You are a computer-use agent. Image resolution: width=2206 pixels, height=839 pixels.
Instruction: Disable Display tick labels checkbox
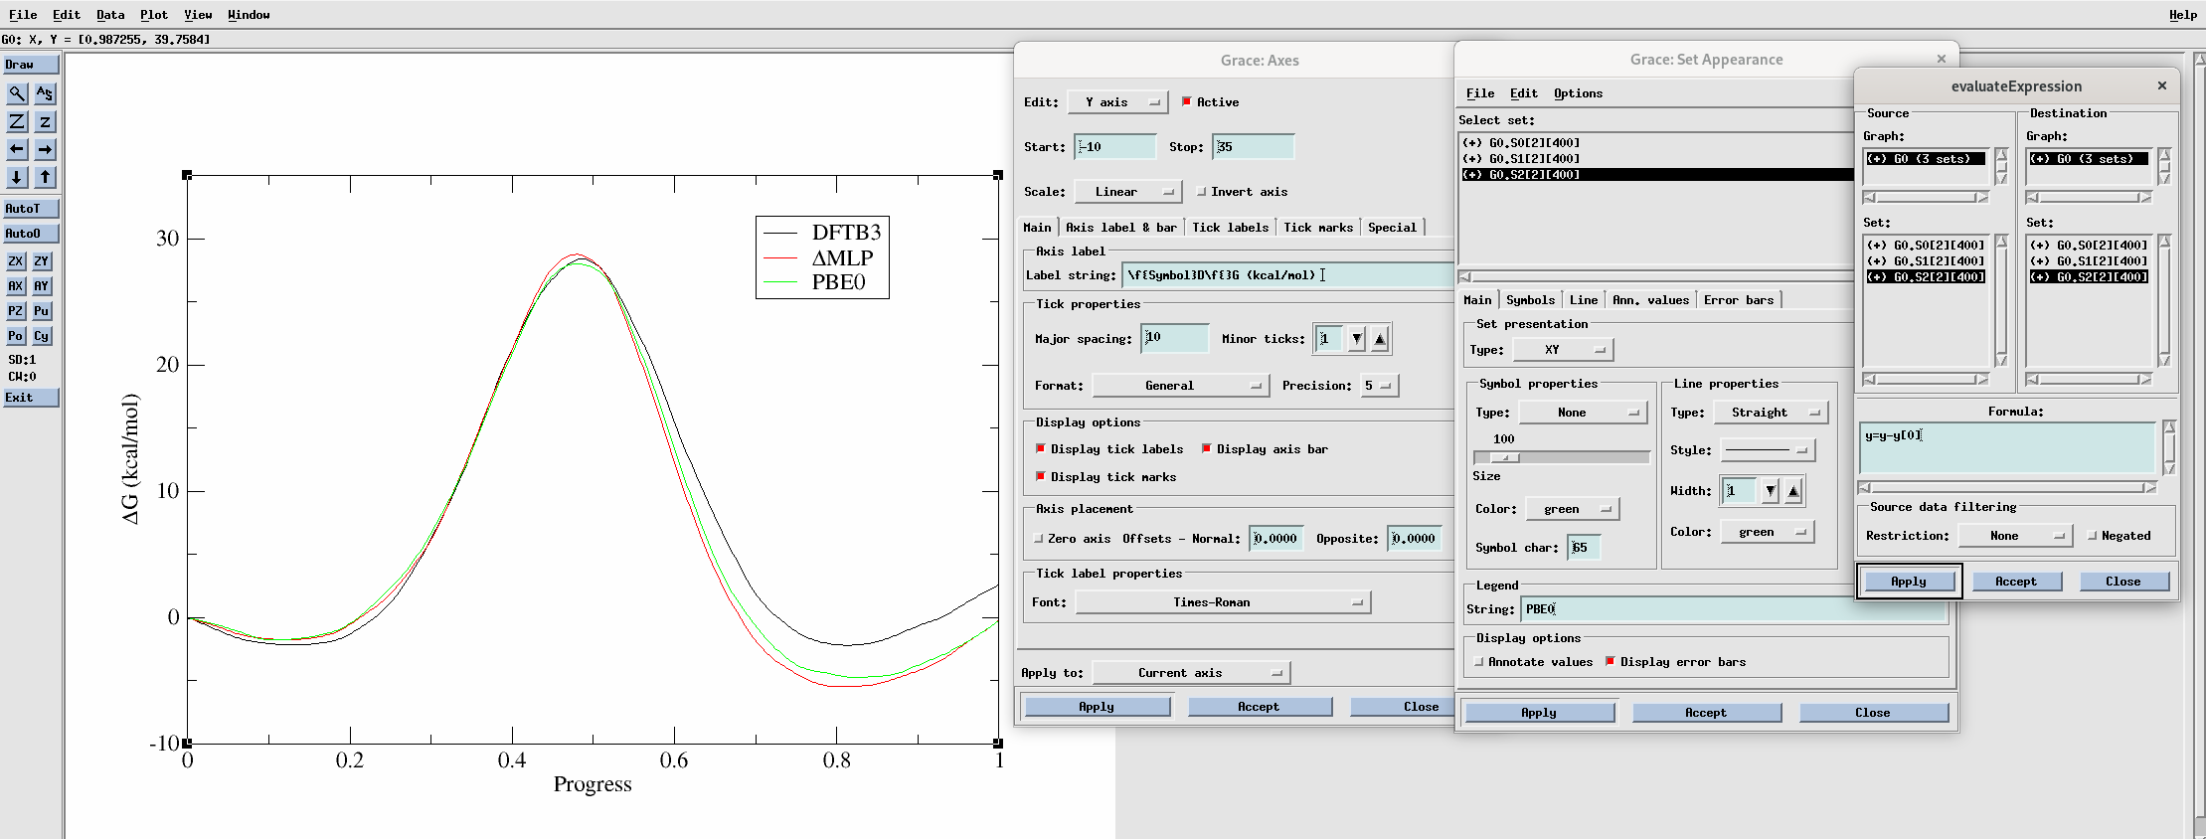coord(1041,449)
